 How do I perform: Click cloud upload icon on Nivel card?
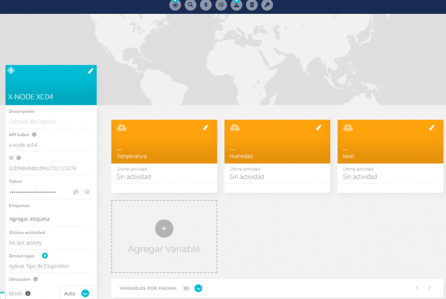coord(348,127)
